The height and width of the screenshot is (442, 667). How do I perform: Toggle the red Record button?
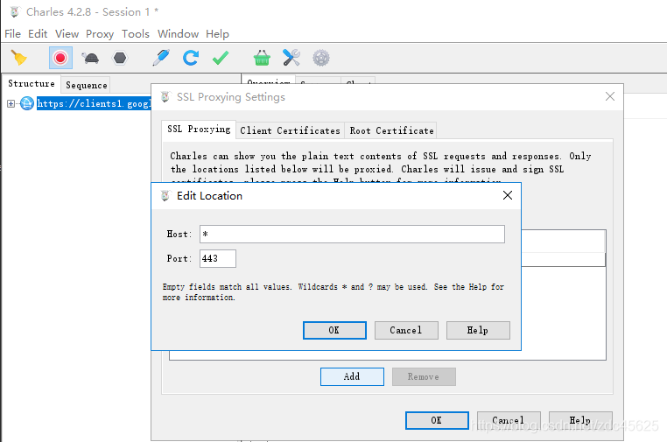coord(60,58)
